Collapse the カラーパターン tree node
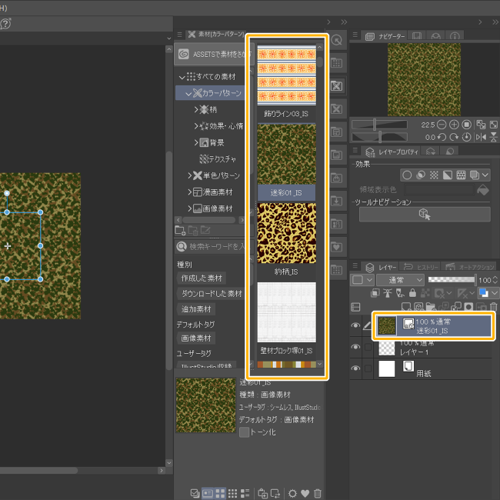This screenshot has height=500, width=500. [188, 94]
